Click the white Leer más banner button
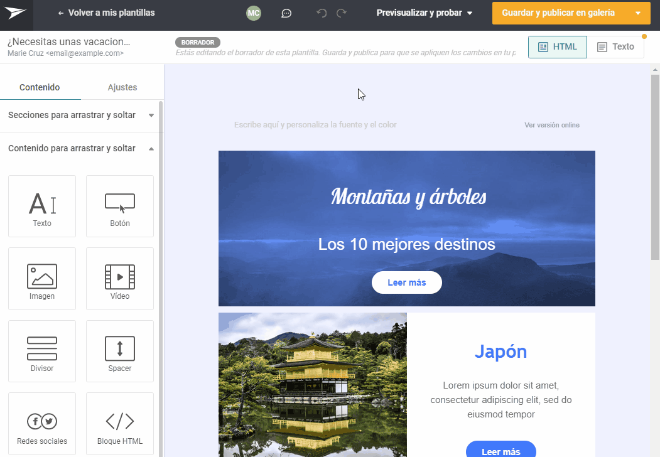Screen dimensions: 660x457 pos(406,282)
